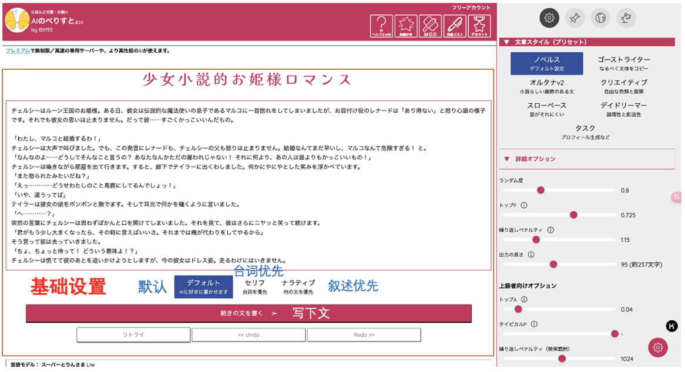Click the プレミアム link
Image resolution: width=685 pixels, height=372 pixels.
point(18,51)
